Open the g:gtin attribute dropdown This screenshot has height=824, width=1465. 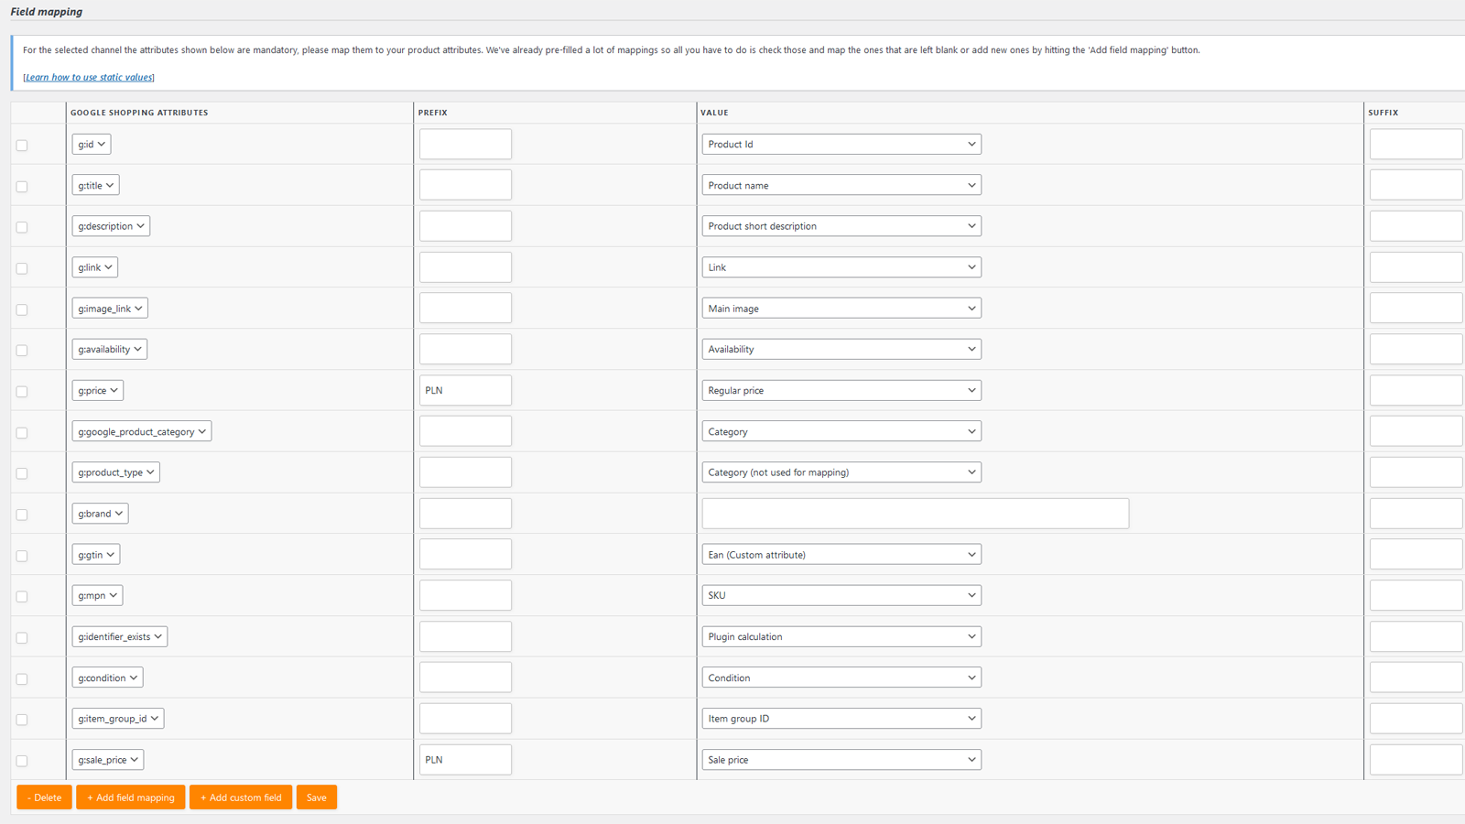96,554
